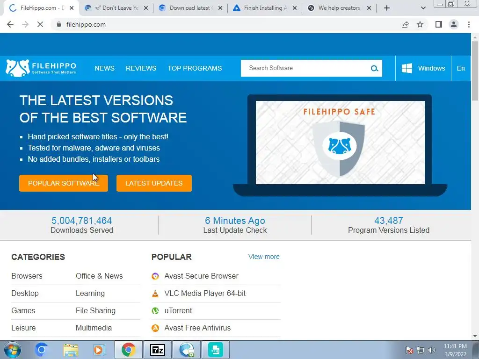Click the taskbar clock 11:41 PM
This screenshot has width=479, height=359.
(455, 346)
